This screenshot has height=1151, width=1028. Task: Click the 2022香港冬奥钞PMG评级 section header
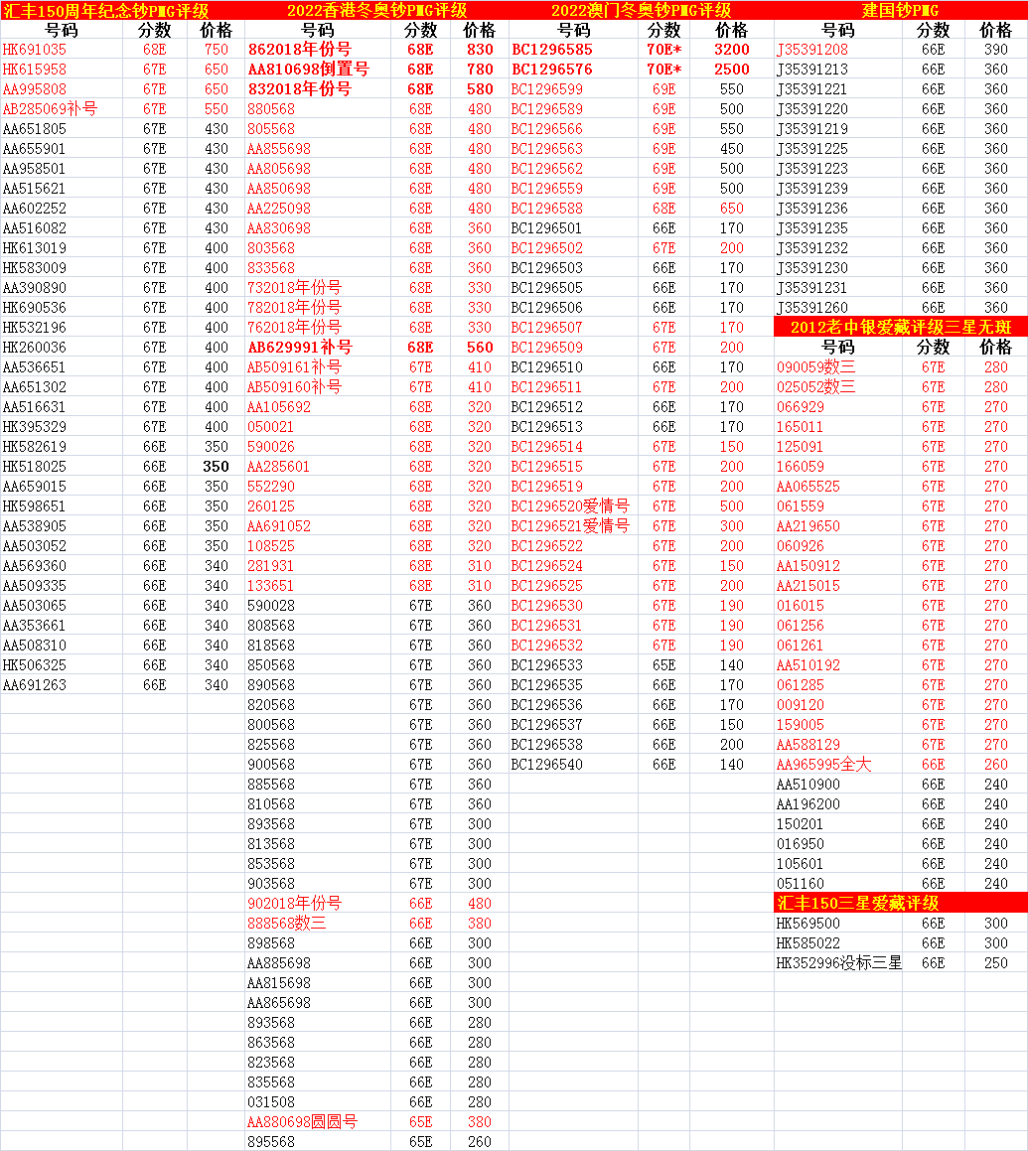point(376,11)
